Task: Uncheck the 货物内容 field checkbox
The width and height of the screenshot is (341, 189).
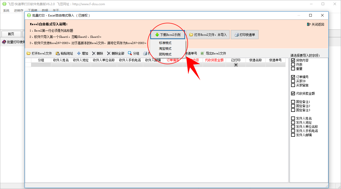Action: 293,60
